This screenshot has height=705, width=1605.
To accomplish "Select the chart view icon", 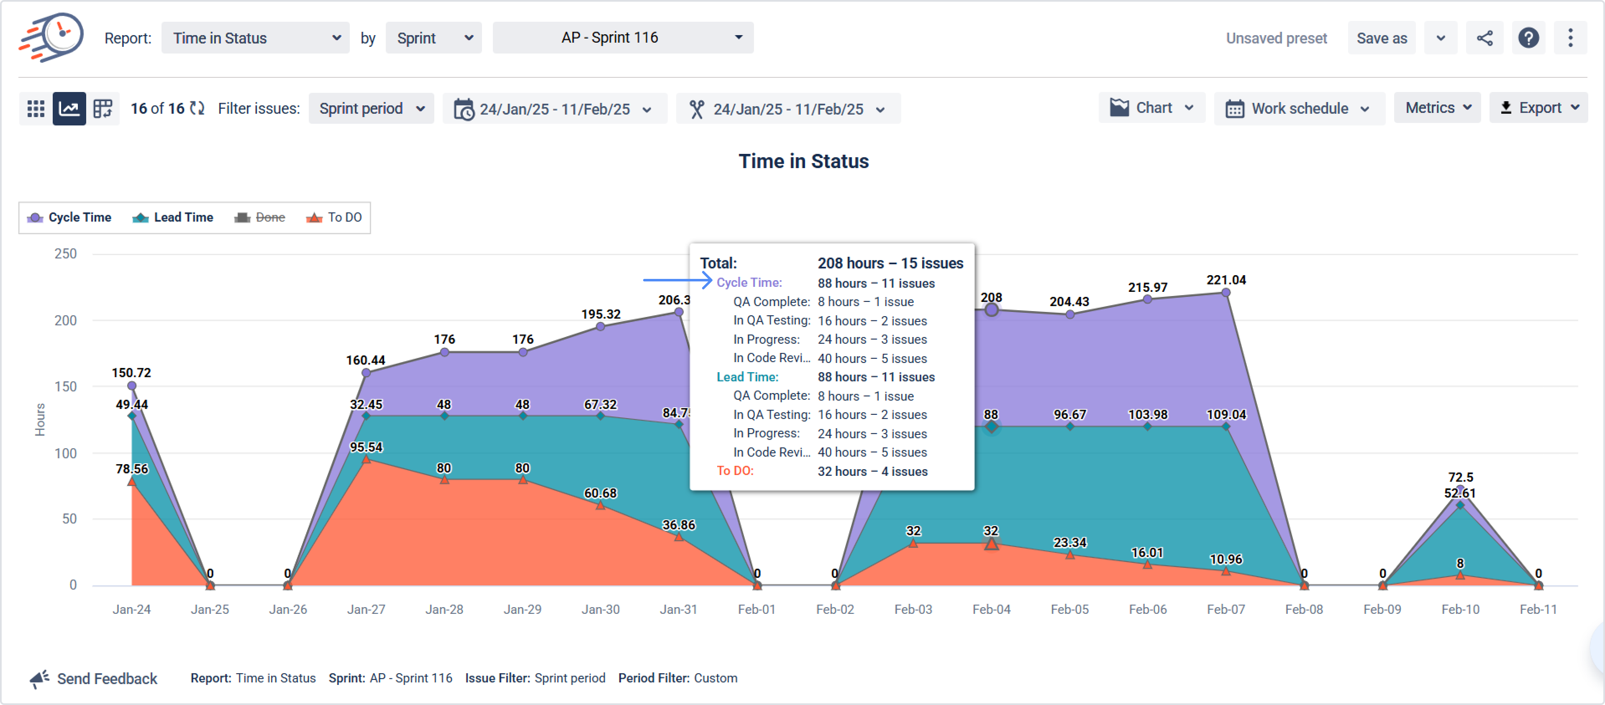I will click(69, 108).
